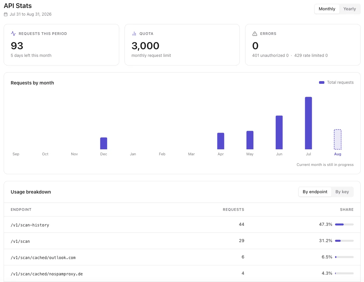The image size is (364, 282).
Task: Click the 'Jul' month label on the axis
Action: 308,154
